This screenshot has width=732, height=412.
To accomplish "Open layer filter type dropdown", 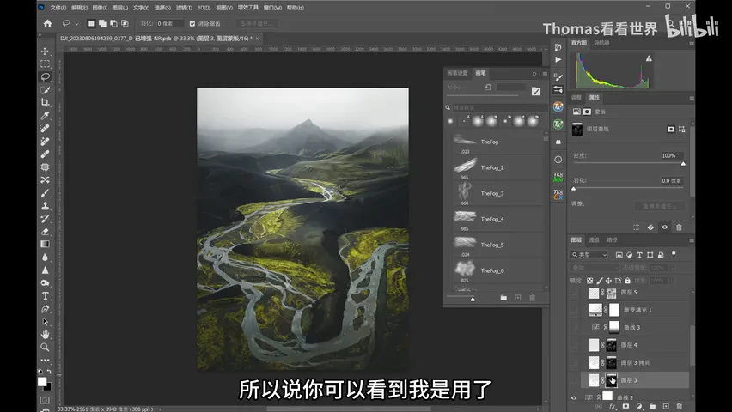I will pos(589,255).
